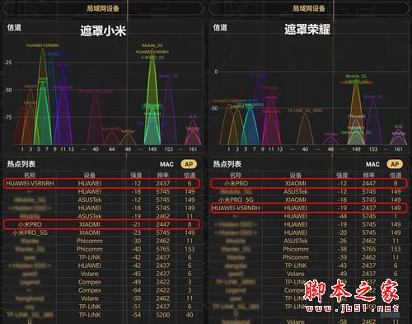Click channel 149 tick on left graph axis

152,149
